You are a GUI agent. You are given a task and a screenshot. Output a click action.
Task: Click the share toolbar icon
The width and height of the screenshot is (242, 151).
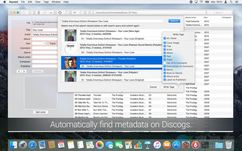[x=81, y=13]
